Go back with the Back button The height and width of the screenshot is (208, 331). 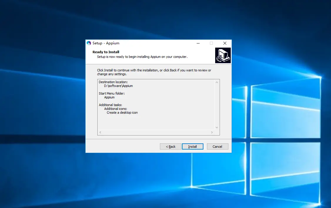[170, 146]
